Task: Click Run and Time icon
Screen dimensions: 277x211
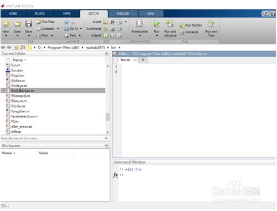Action: click(x=211, y=24)
